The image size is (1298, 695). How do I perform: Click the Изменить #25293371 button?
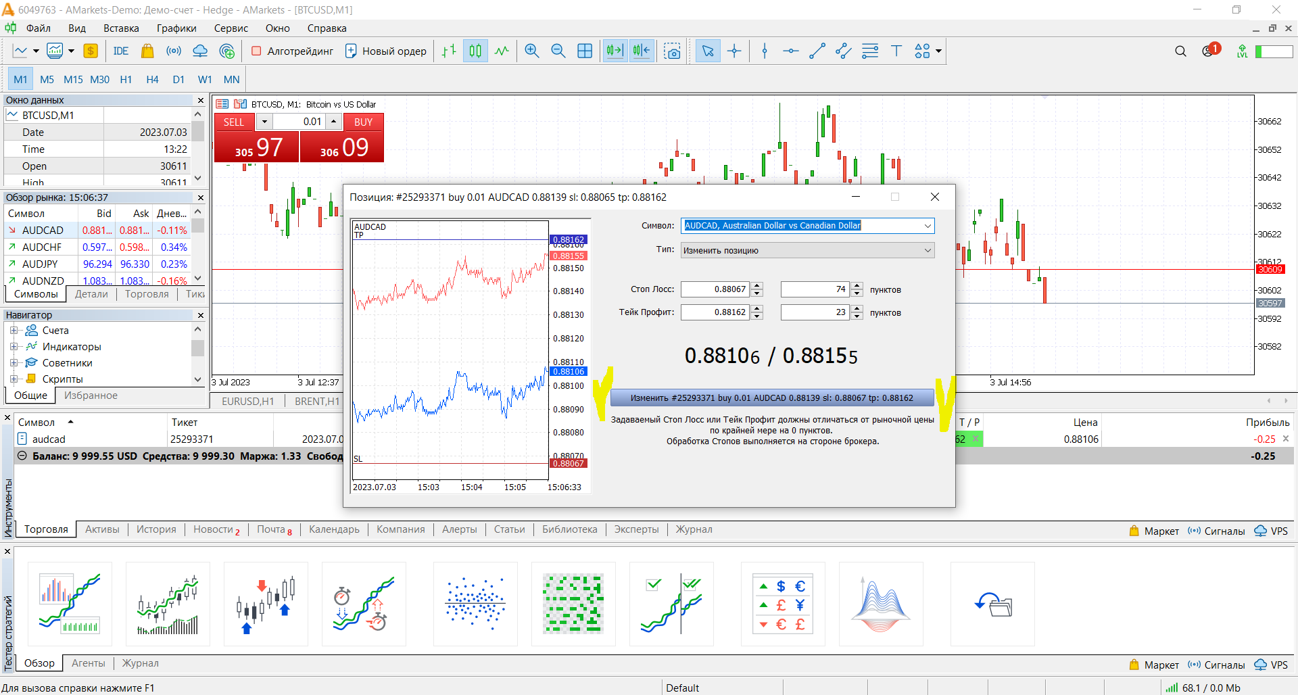pos(772,398)
